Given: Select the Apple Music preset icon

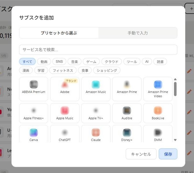Looking at the screenshot, I should click(x=65, y=110).
